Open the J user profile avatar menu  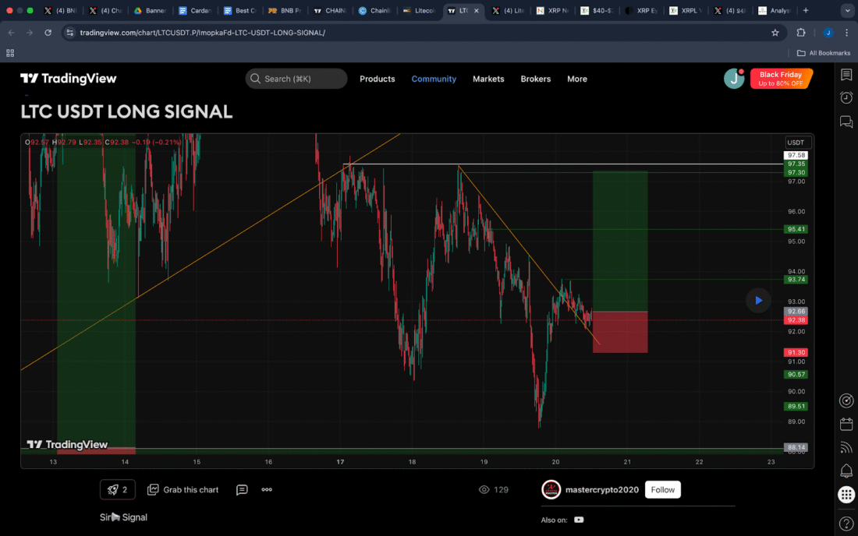coord(733,79)
